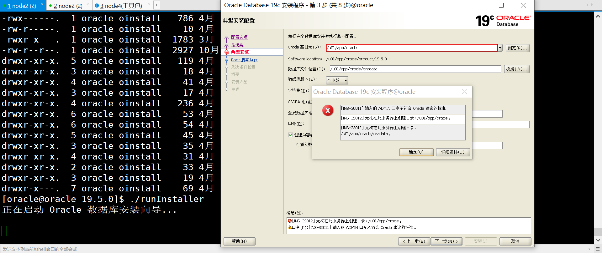Viewport: 602px width, 253px height.
Task: Open the Xshell bottom-bar hamburger menu
Action: point(598,249)
